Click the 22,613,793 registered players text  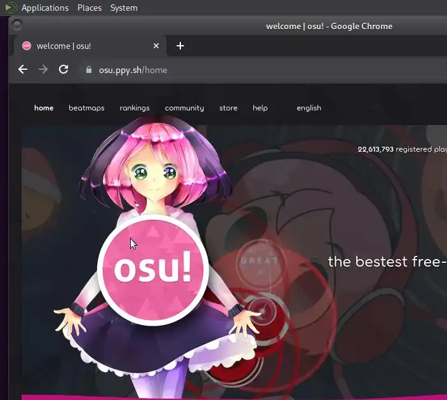point(403,149)
